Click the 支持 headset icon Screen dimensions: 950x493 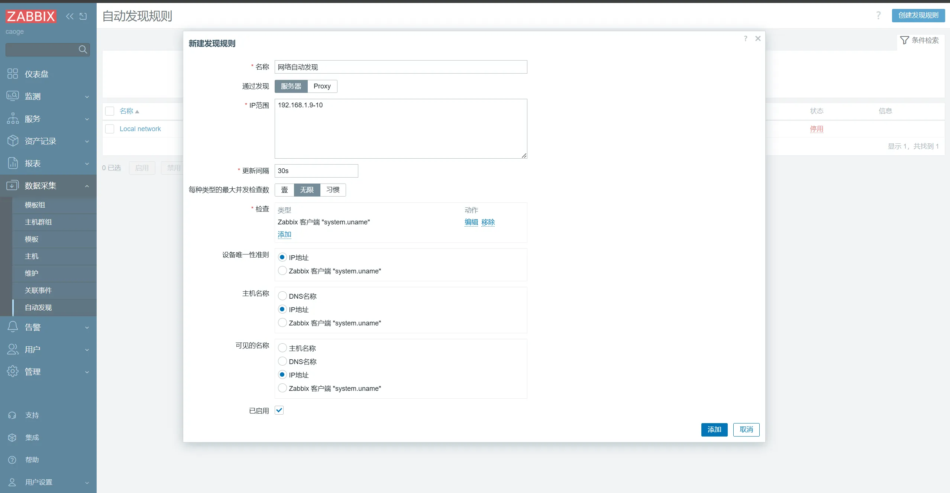point(12,415)
